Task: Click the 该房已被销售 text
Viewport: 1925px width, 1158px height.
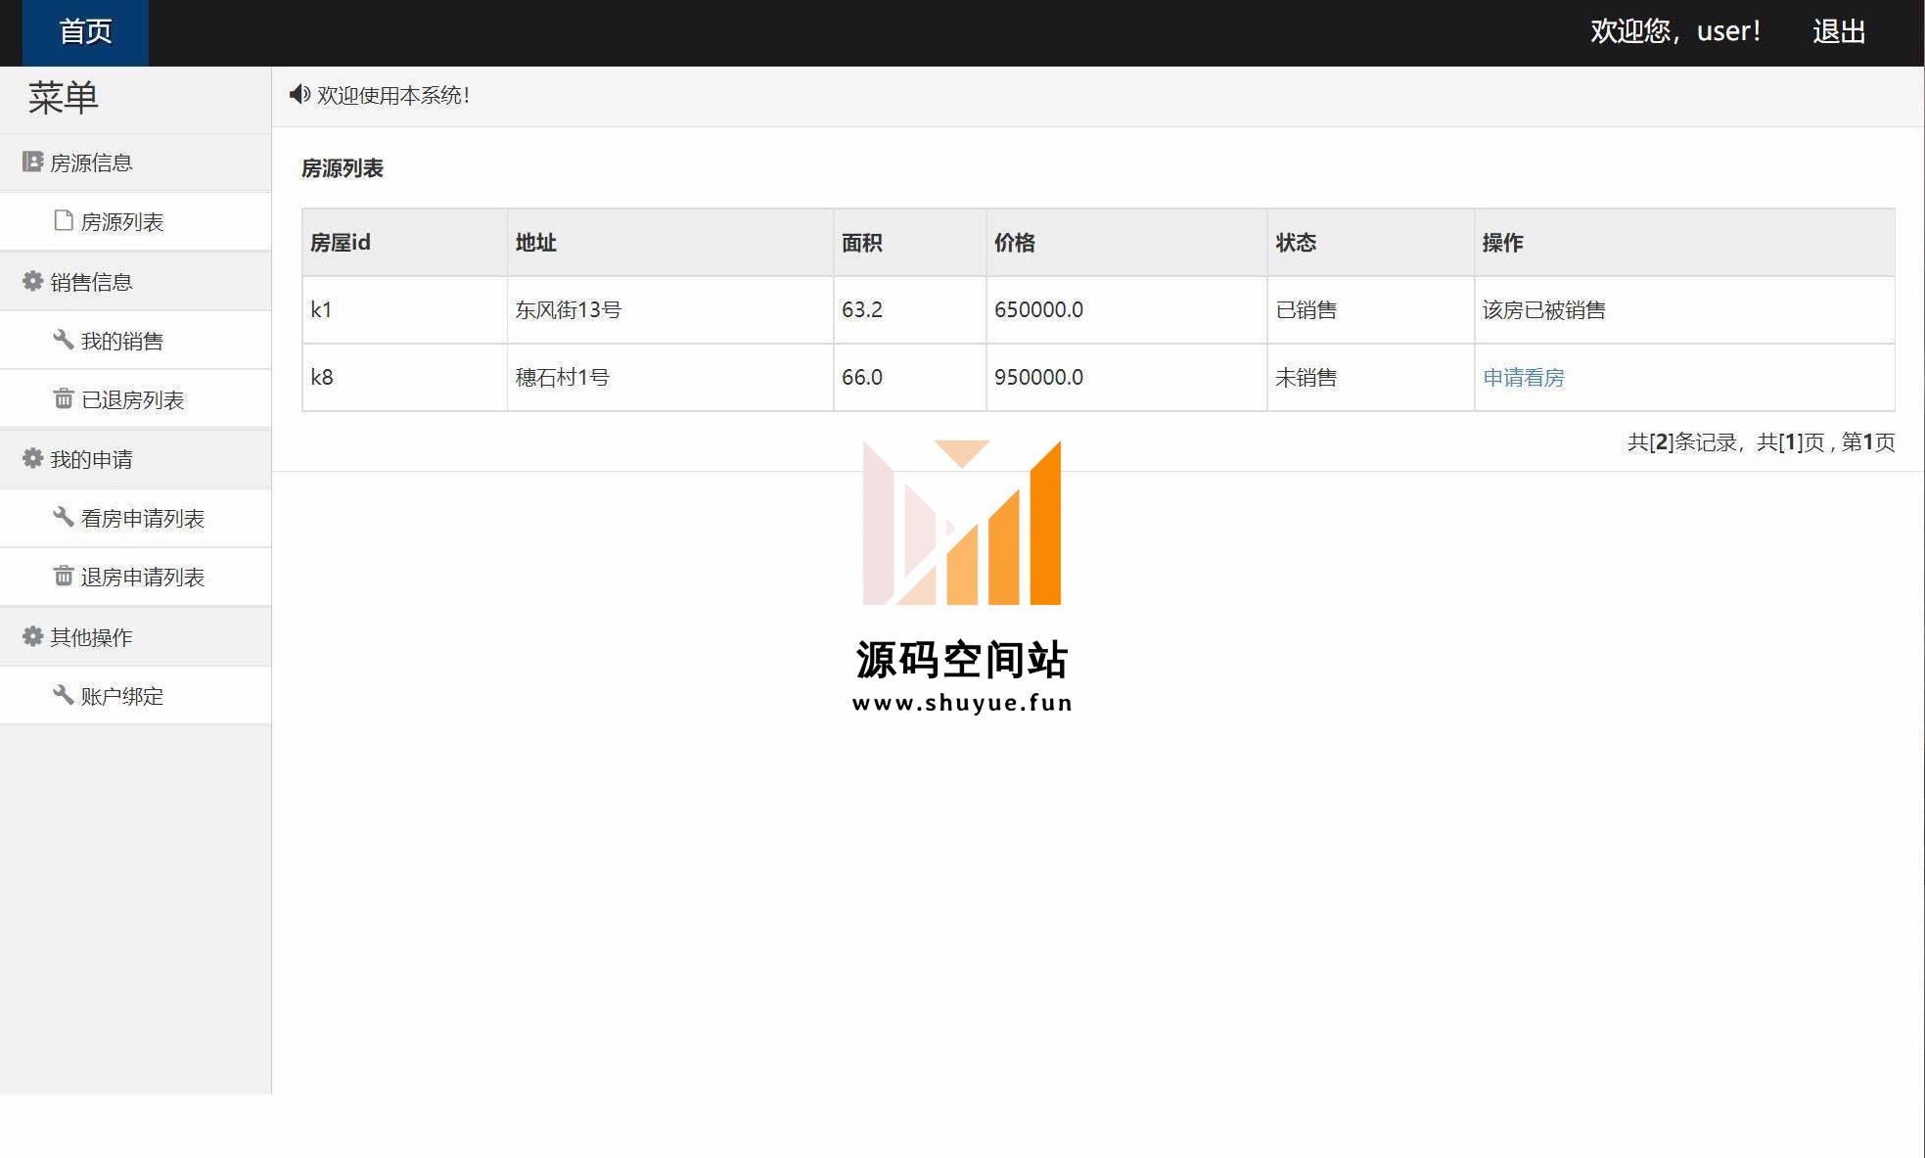Action: (x=1543, y=309)
